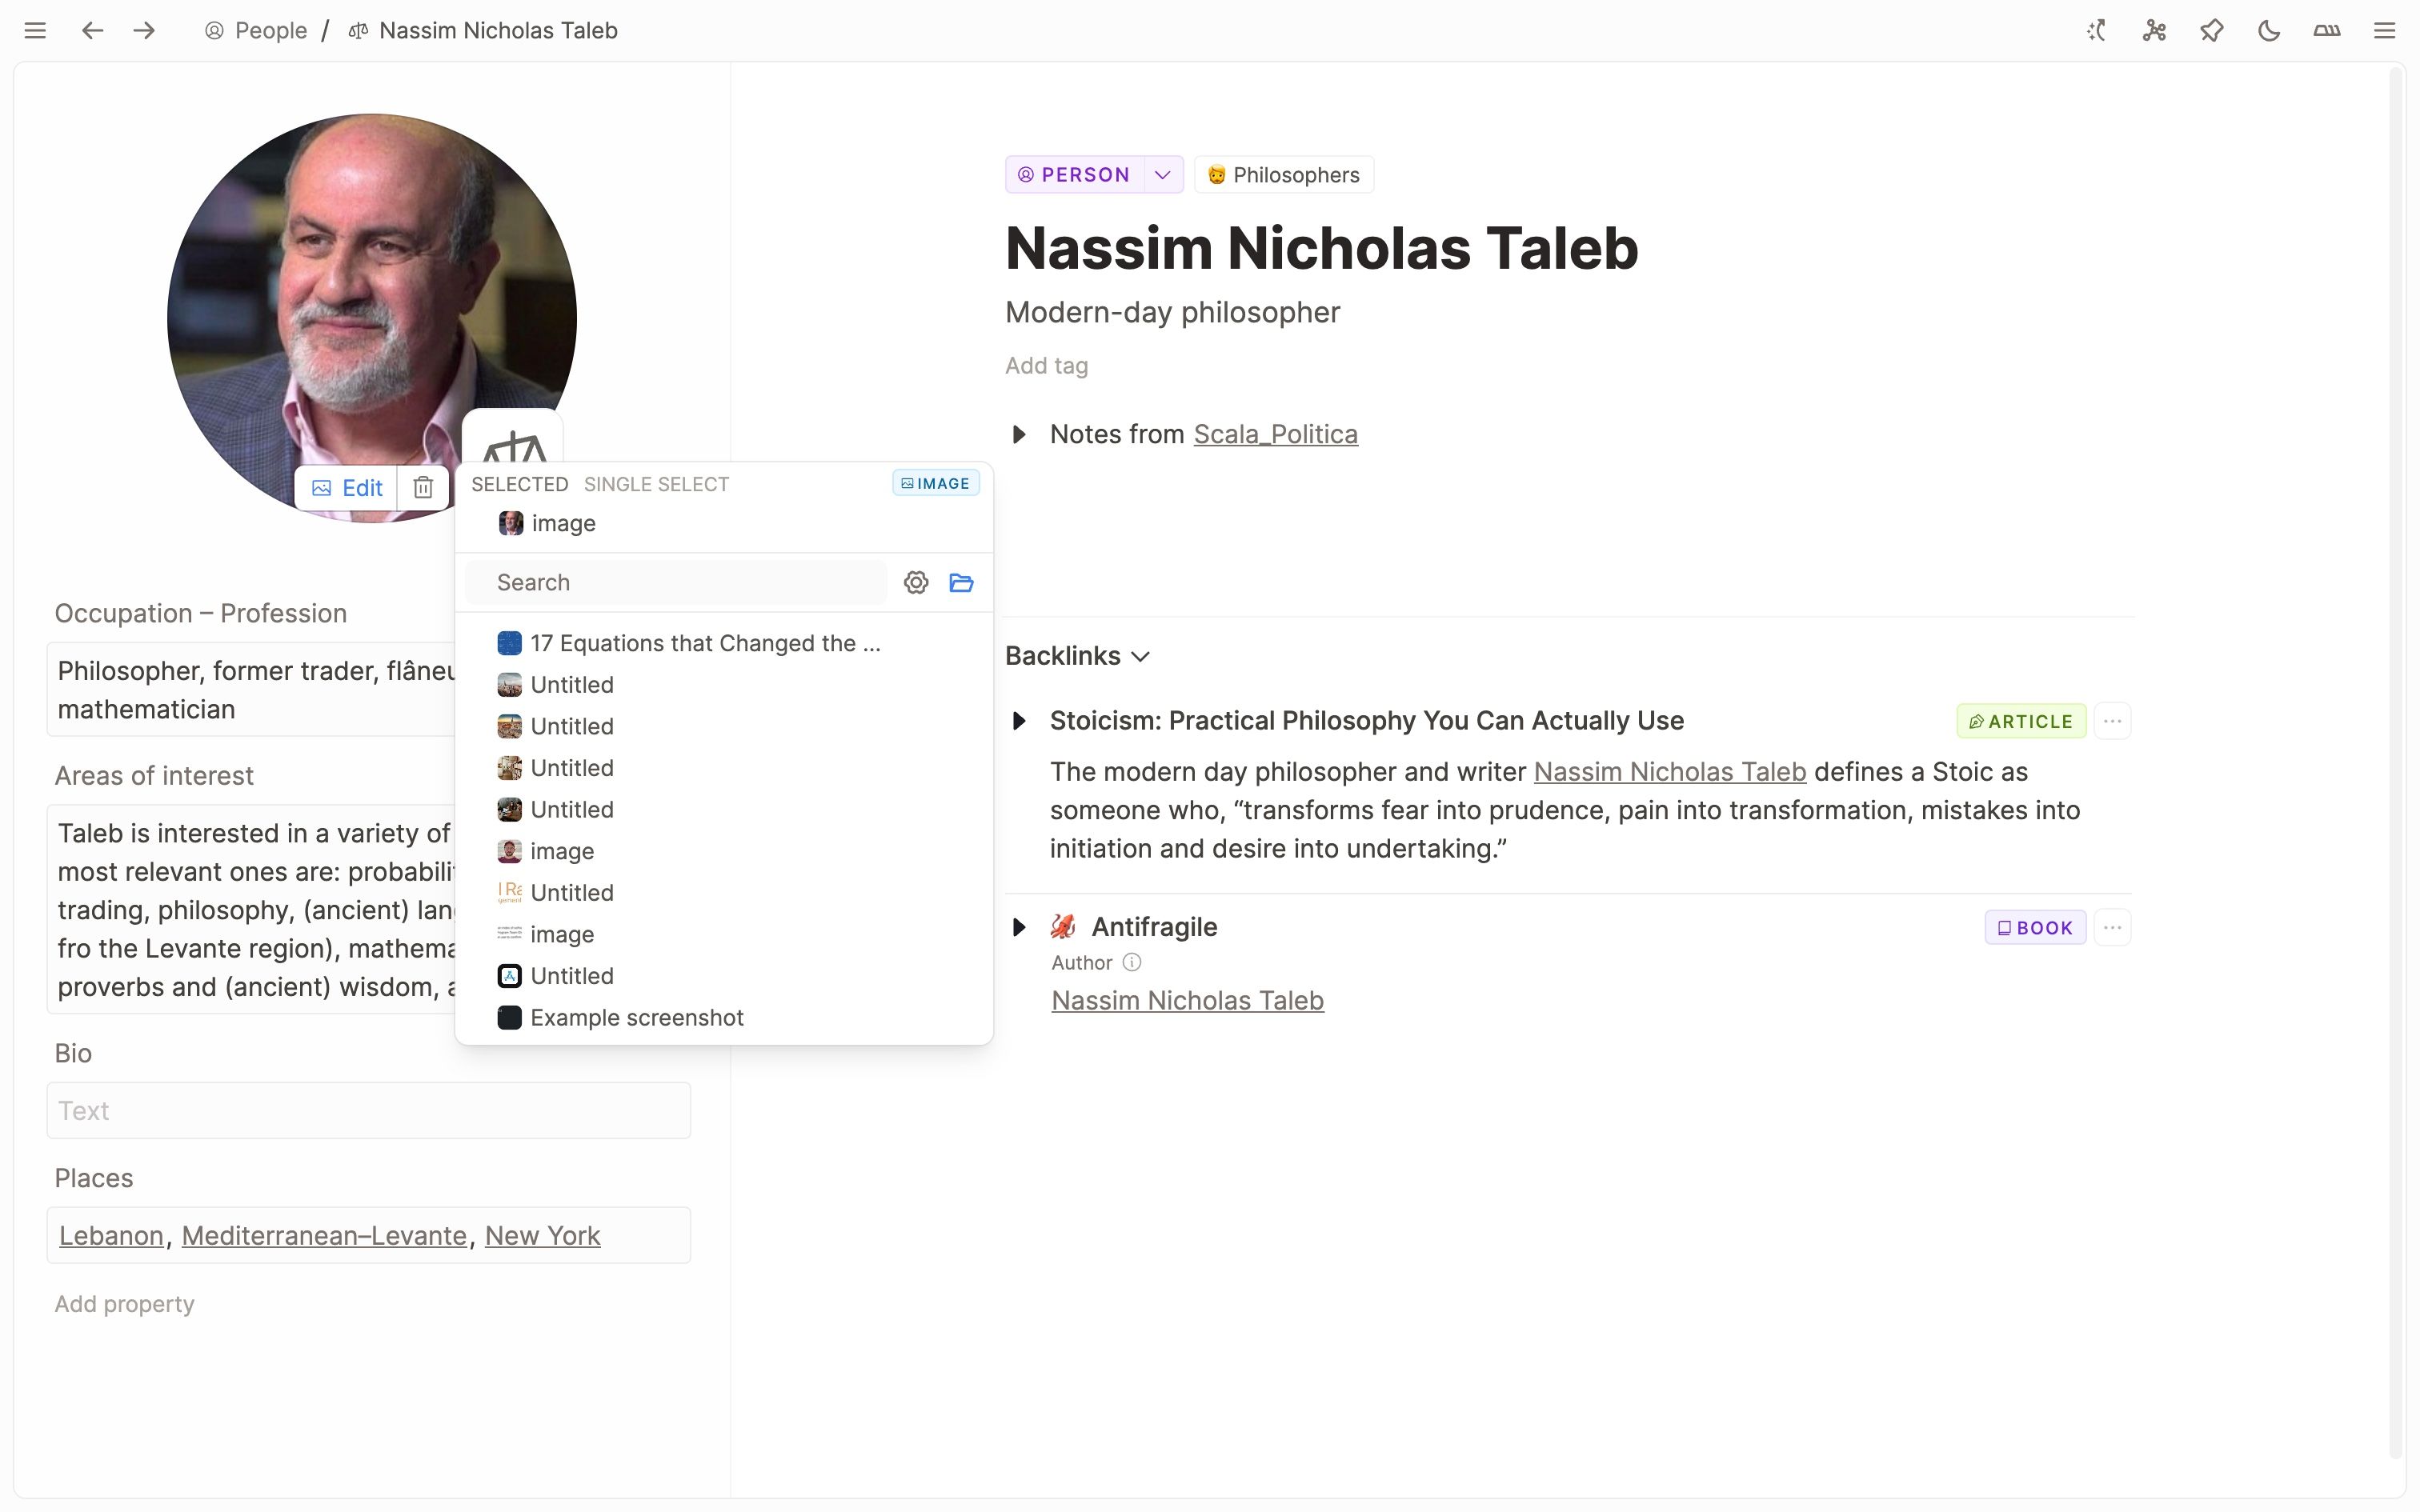Image resolution: width=2420 pixels, height=1512 pixels.
Task: Open the left sidebar hamburger menu
Action: coord(35,30)
